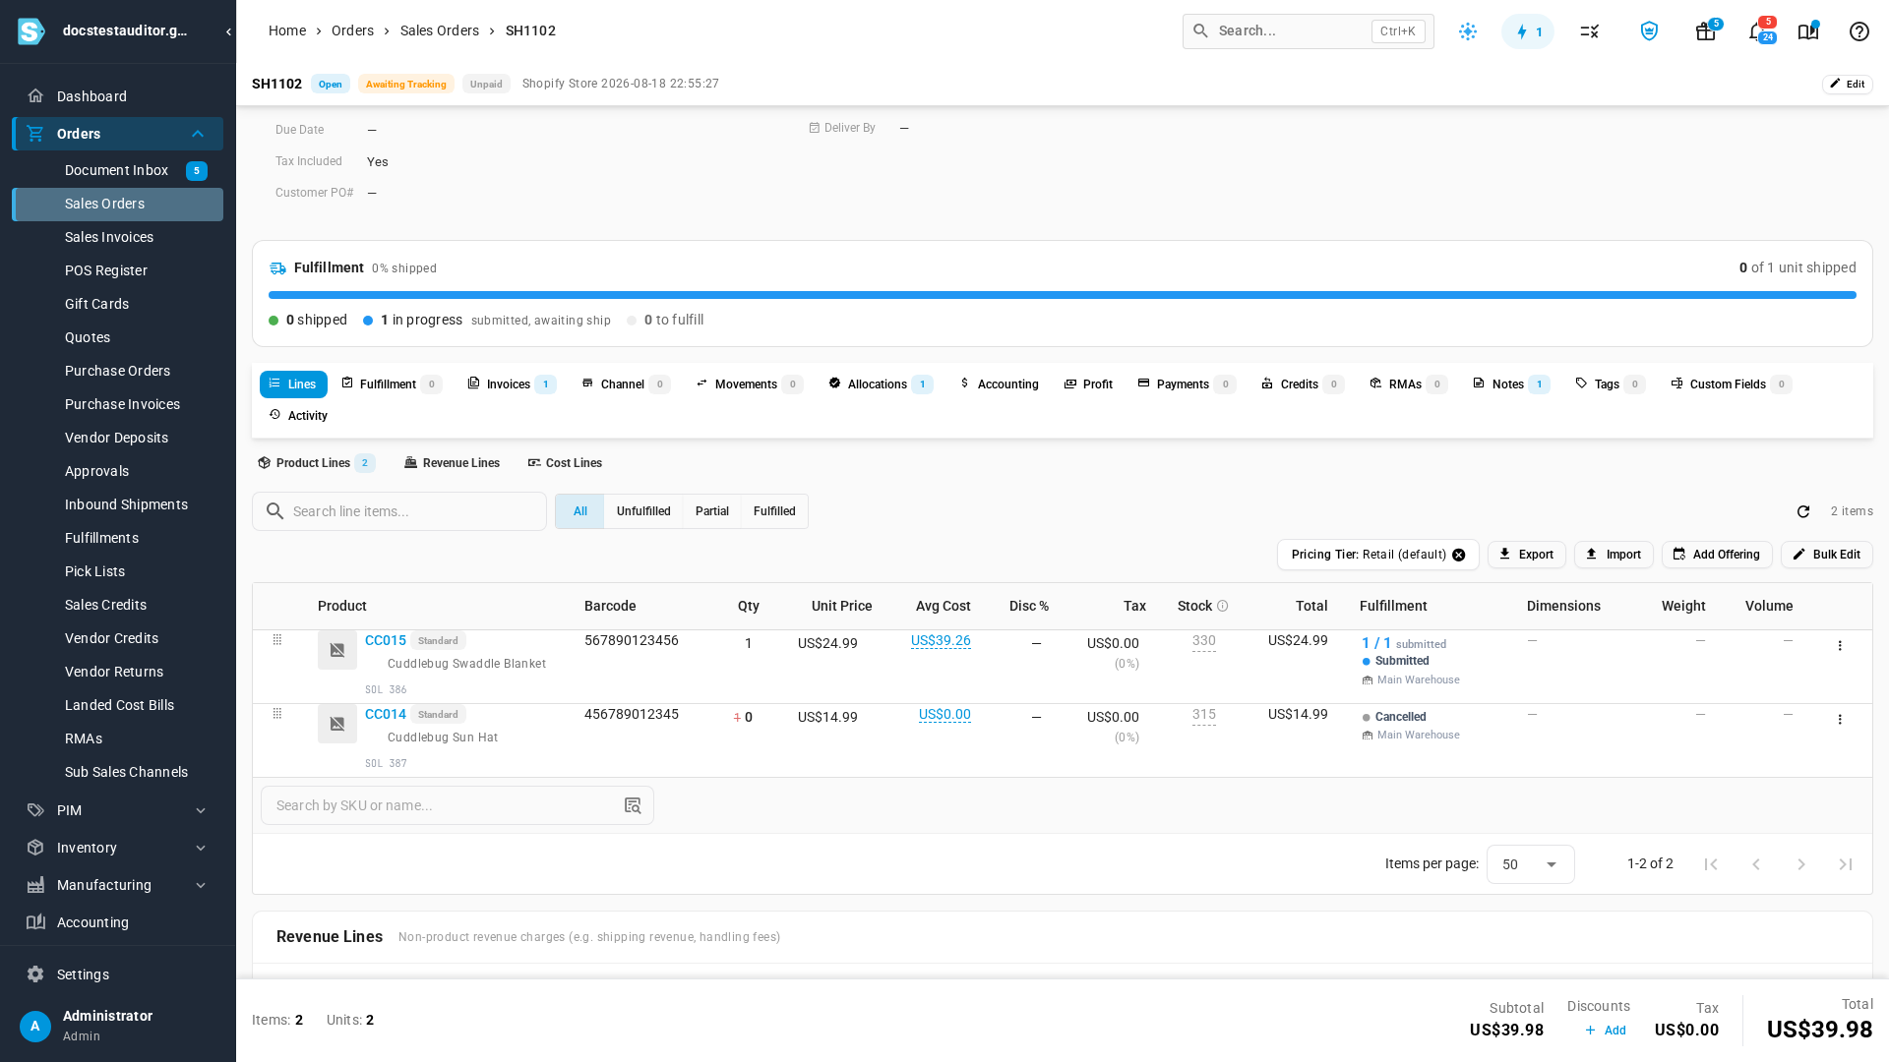Viewport: 1889px width, 1062px height.
Task: Focus the Search by SKU or name field
Action: (457, 805)
